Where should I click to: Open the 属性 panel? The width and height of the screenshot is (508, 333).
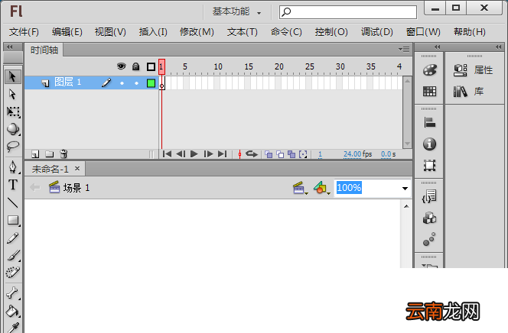(x=474, y=70)
